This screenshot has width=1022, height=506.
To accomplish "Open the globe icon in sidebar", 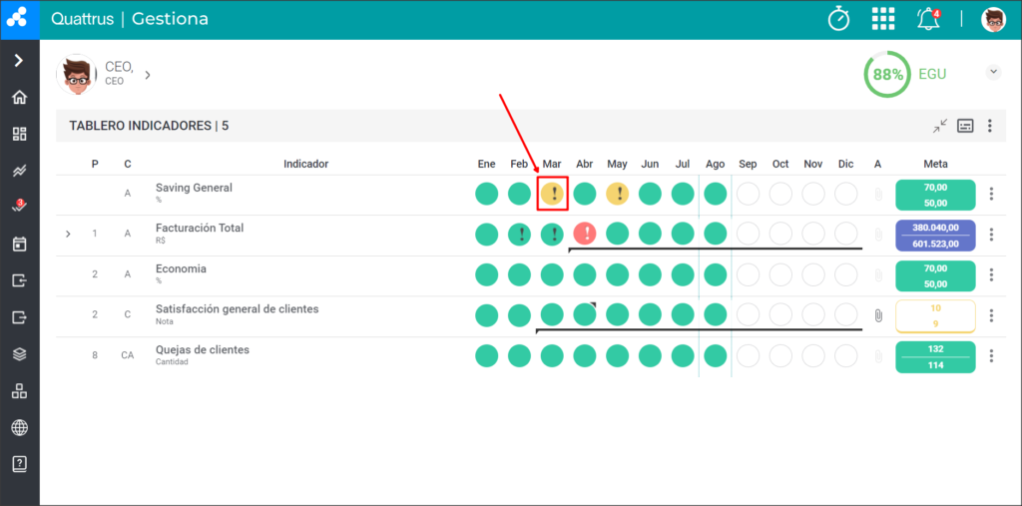I will (20, 428).
